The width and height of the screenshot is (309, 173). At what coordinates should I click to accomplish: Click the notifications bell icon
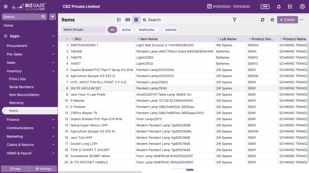coord(279,7)
